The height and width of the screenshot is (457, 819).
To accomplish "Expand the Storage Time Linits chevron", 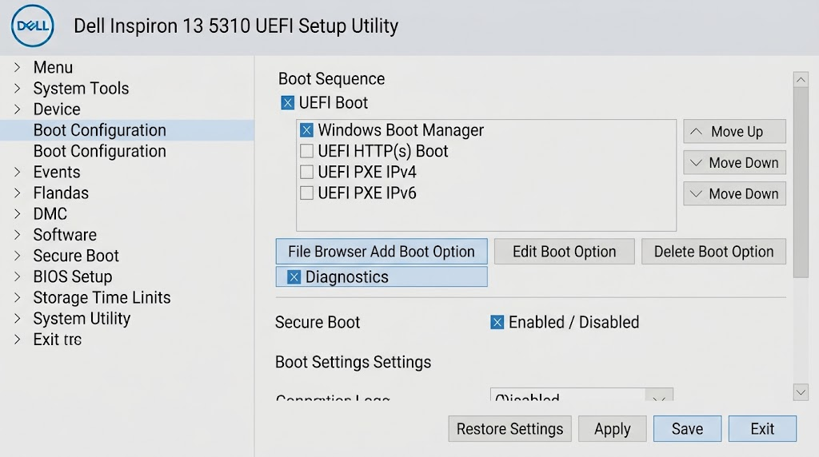I will [x=18, y=297].
